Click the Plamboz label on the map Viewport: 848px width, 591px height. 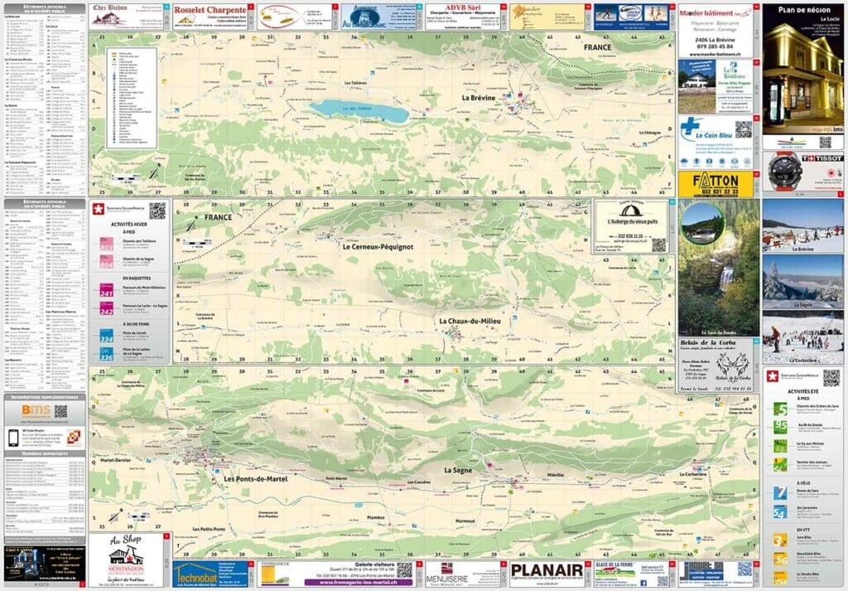[x=375, y=517]
